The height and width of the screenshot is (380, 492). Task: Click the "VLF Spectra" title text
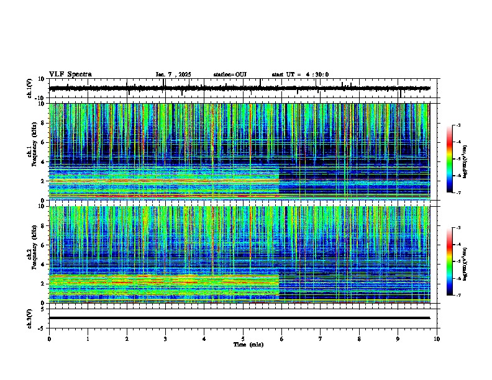(70, 75)
